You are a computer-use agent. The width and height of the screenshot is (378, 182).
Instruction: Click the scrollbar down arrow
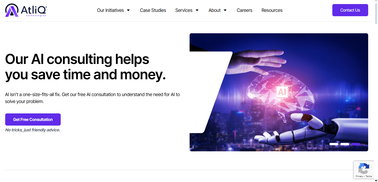(376, 180)
